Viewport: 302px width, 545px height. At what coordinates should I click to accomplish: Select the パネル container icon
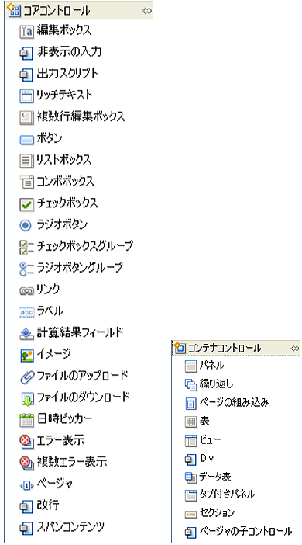(x=190, y=366)
